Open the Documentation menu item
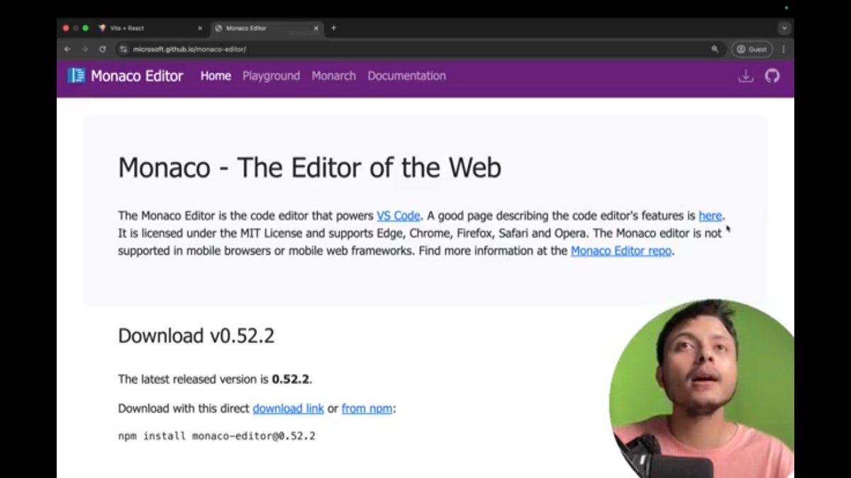851x478 pixels. coord(406,76)
